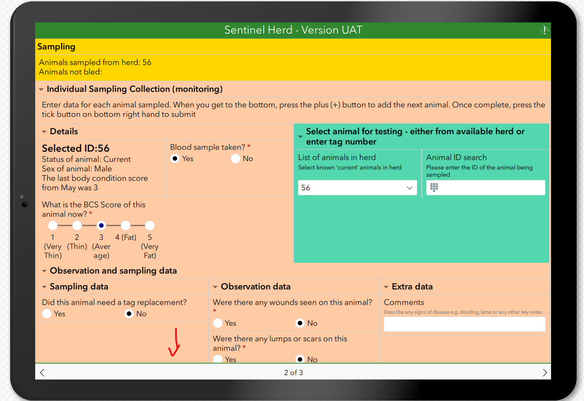Click 'Select known current animals in herd' hint
The height and width of the screenshot is (401, 584).
(x=350, y=167)
